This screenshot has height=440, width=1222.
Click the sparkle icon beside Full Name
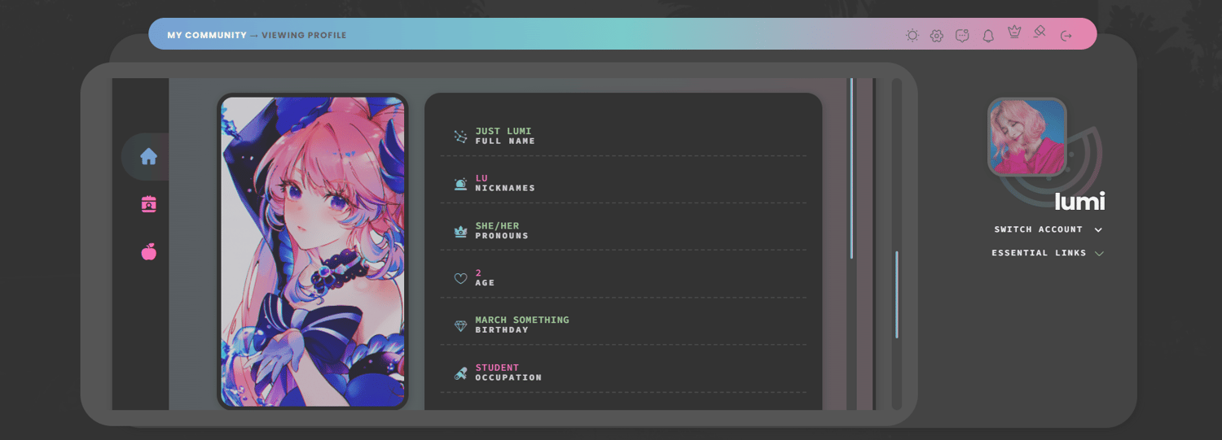pos(460,137)
